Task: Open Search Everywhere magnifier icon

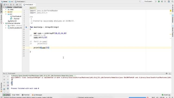Action: pos(172,1)
